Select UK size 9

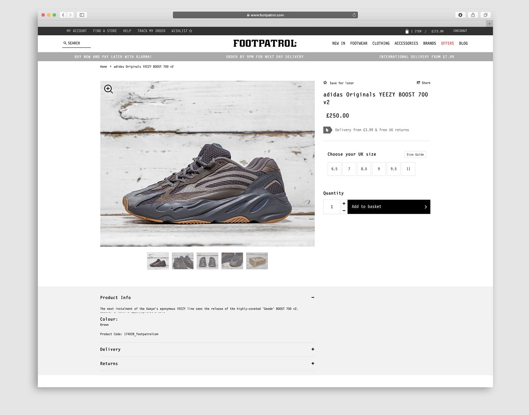(x=379, y=169)
